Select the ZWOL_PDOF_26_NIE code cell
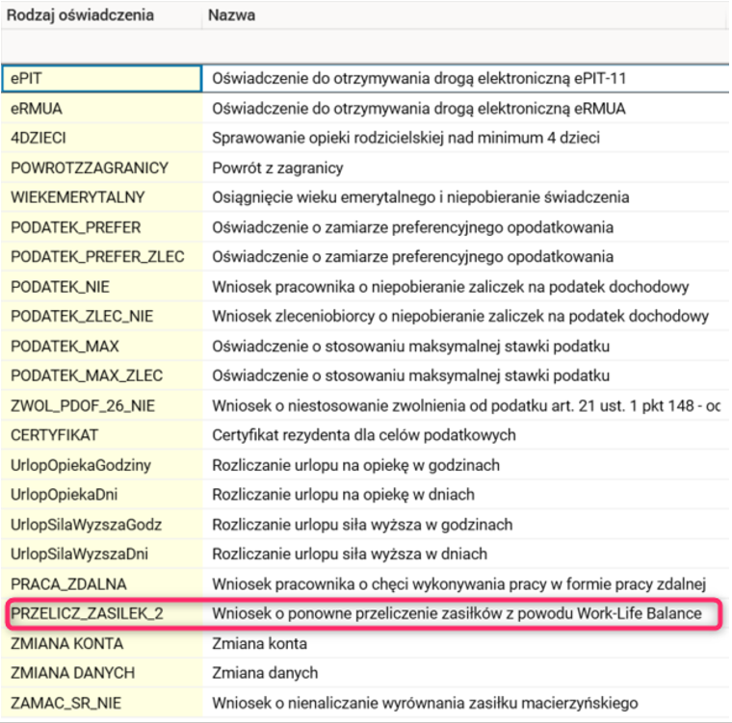The height and width of the screenshot is (723, 732). 102,405
